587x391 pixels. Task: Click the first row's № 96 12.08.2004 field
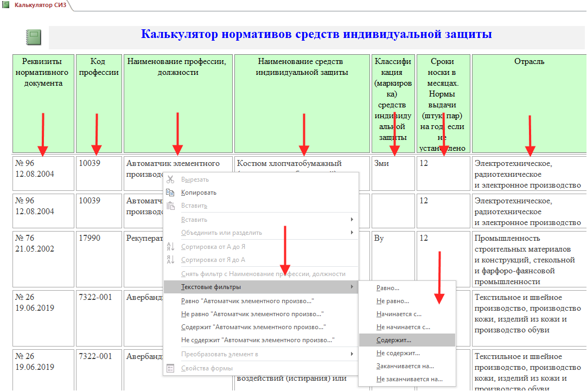pyautogui.click(x=43, y=174)
